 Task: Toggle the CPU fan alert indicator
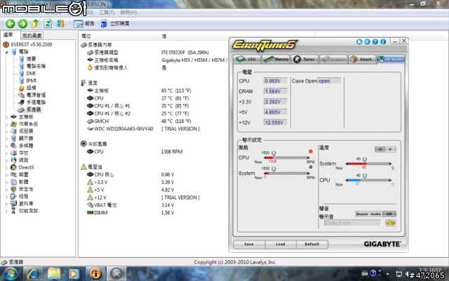[x=311, y=152]
